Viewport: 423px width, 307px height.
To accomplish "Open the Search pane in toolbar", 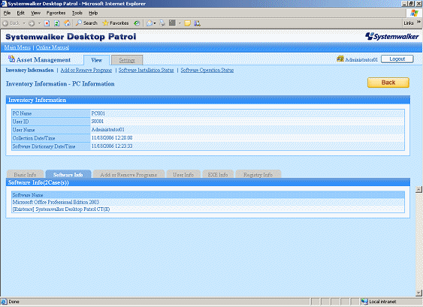I will pyautogui.click(x=86, y=23).
